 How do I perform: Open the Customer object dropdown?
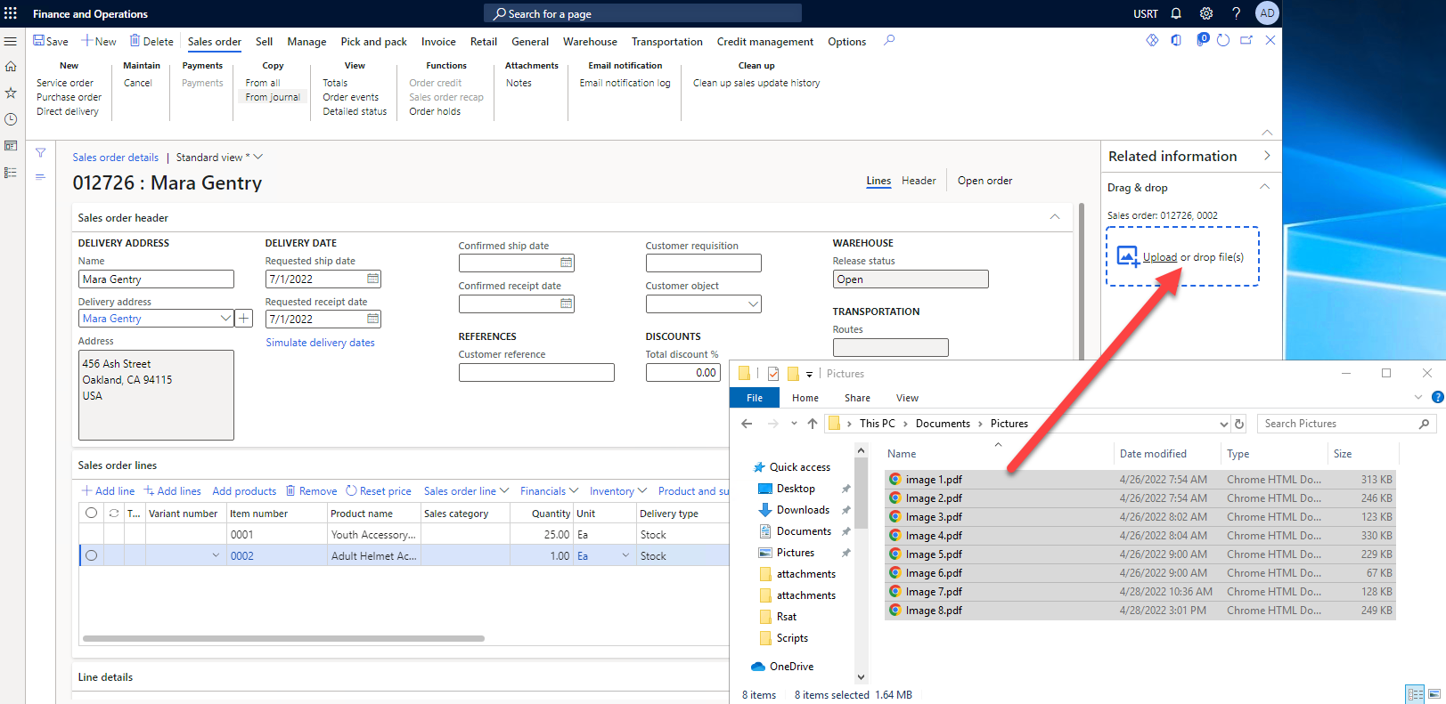(x=753, y=304)
